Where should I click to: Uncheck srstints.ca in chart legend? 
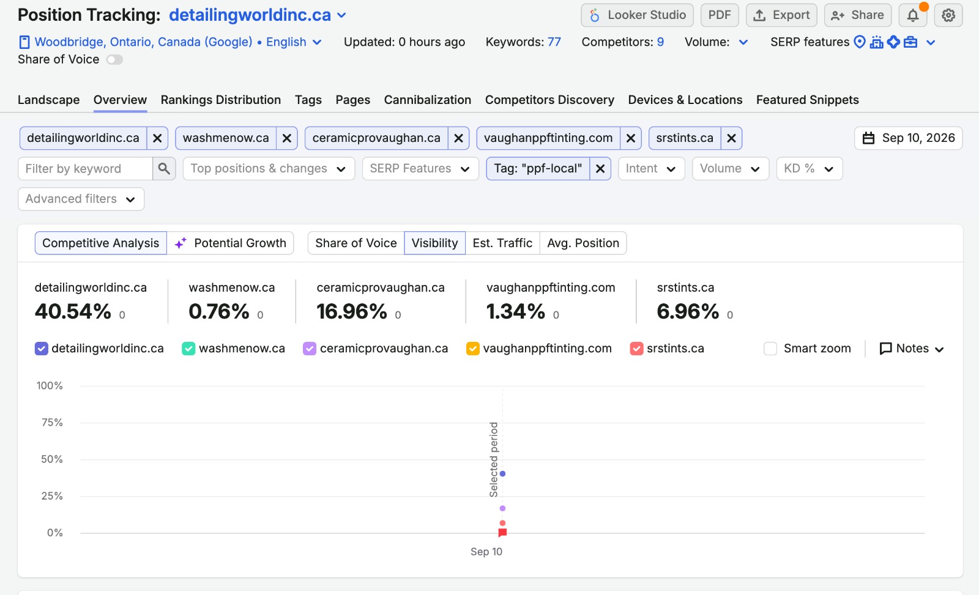pyautogui.click(x=637, y=349)
